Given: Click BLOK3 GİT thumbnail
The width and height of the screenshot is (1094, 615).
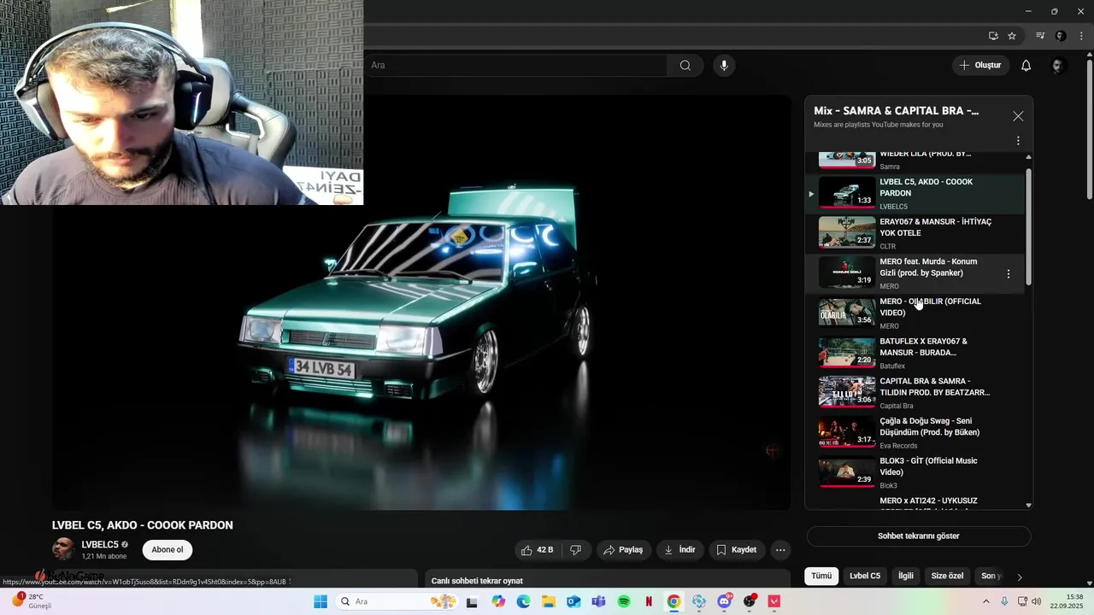Looking at the screenshot, I should pyautogui.click(x=847, y=471).
